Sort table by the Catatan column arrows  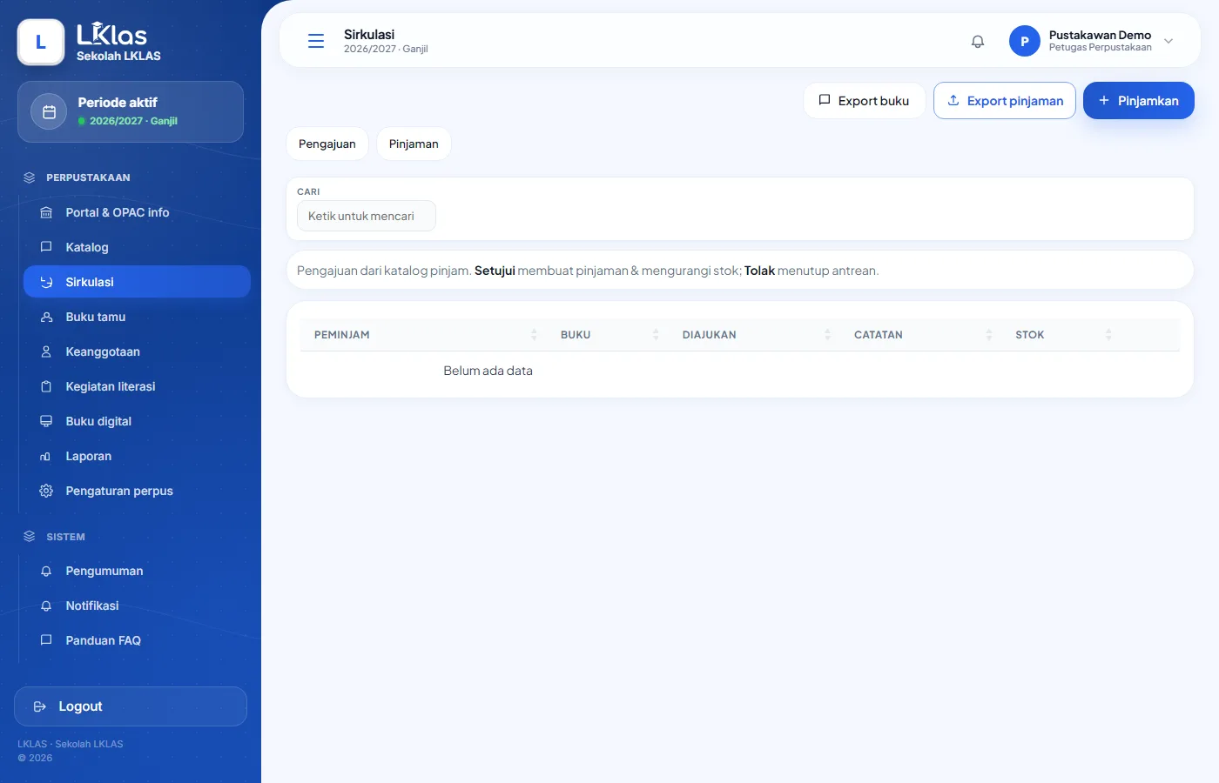pos(988,335)
